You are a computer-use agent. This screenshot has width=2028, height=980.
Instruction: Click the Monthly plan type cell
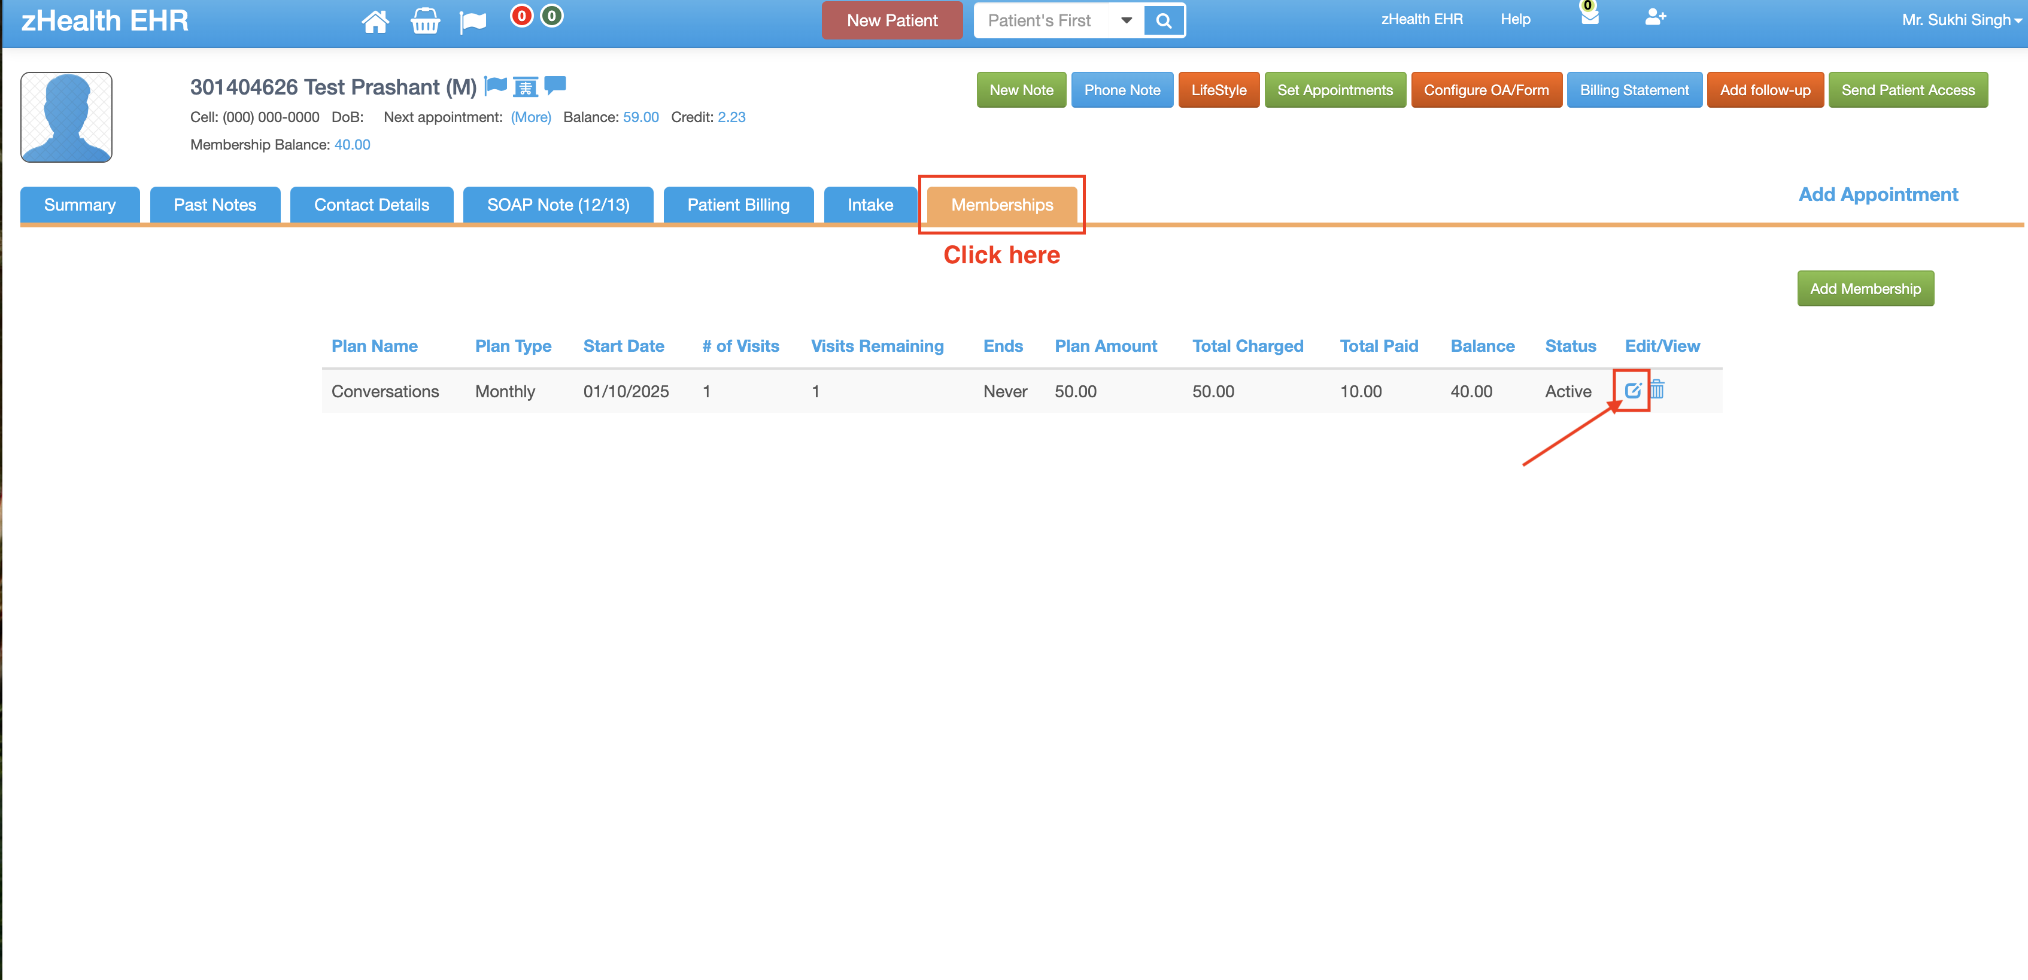505,391
